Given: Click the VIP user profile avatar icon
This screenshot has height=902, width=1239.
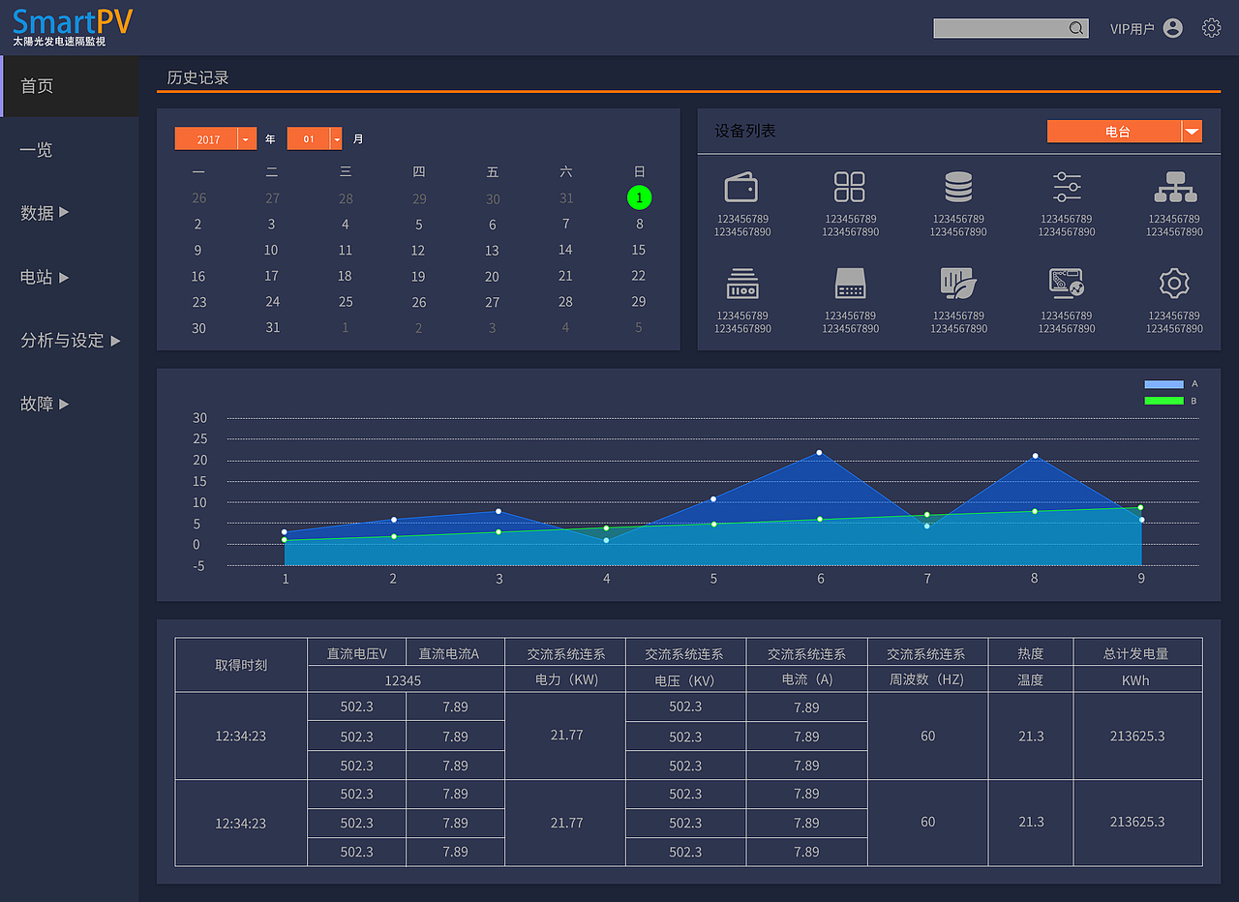Looking at the screenshot, I should click(x=1173, y=28).
